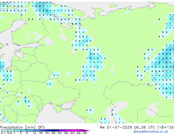Click the "35" legend scale label

[x=66, y=133]
